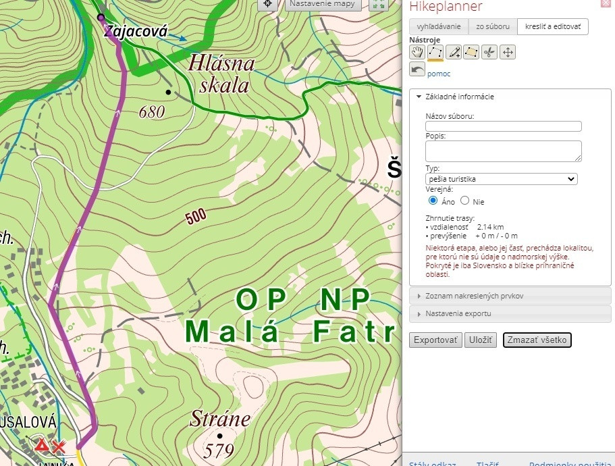Expand the Nastavenia exportu section

[x=458, y=313]
